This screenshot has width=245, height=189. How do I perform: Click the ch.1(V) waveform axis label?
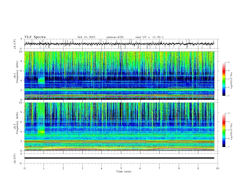point(15,44)
